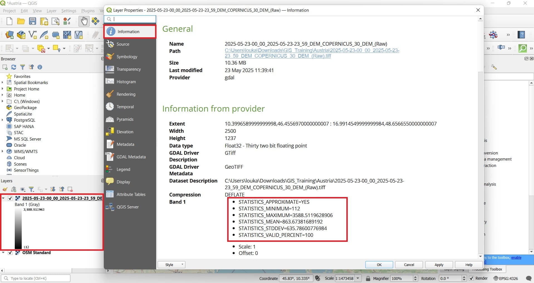
Task: Select the Pan Map hand tool
Action: pos(84,21)
